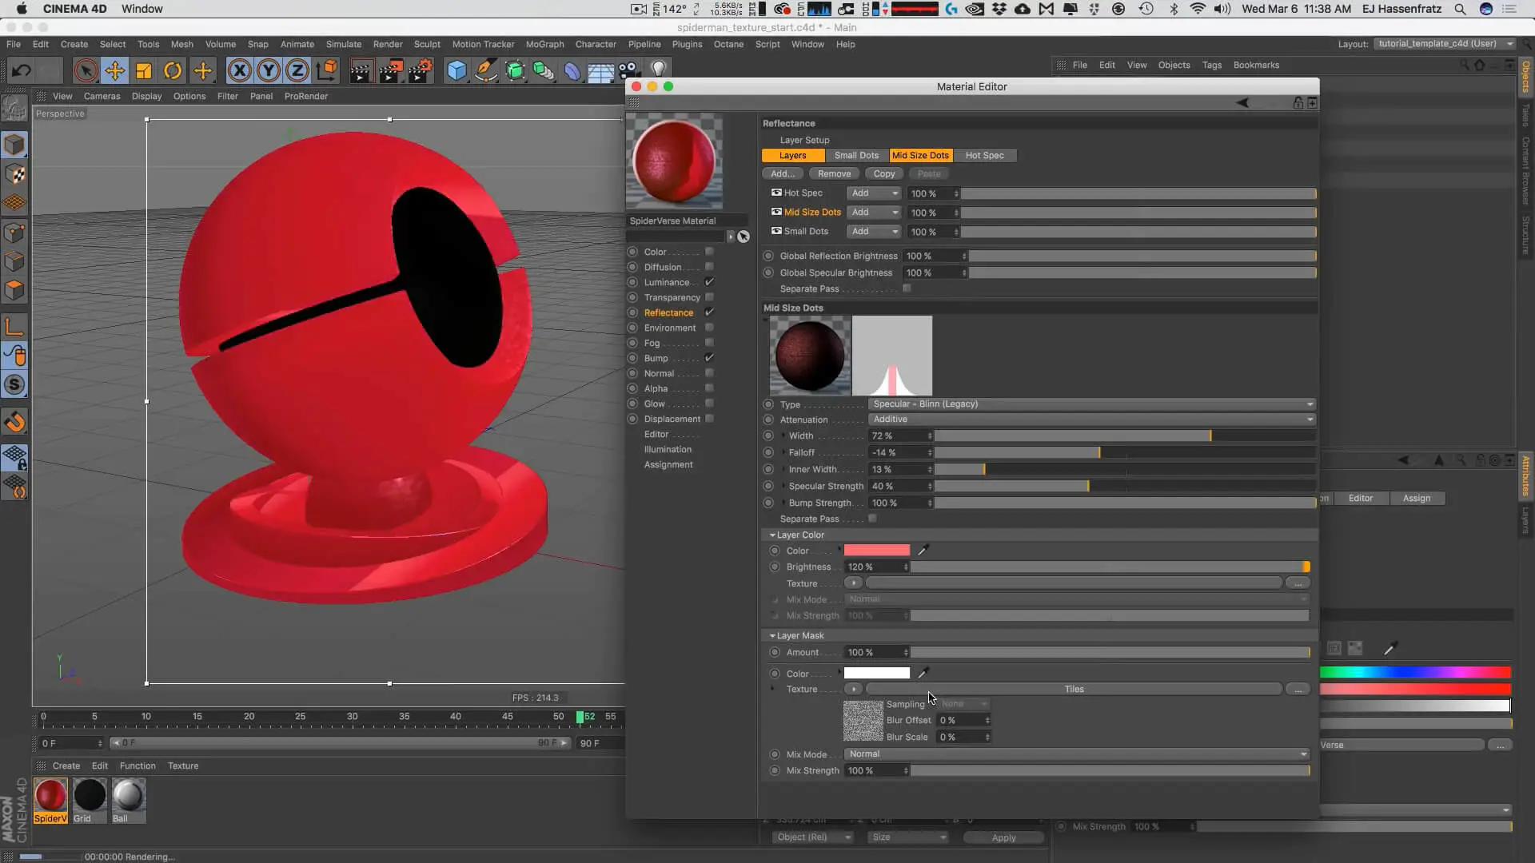Screen dimensions: 1535x863
Task: Pick Layer Color with the eyedropper
Action: pos(923,550)
